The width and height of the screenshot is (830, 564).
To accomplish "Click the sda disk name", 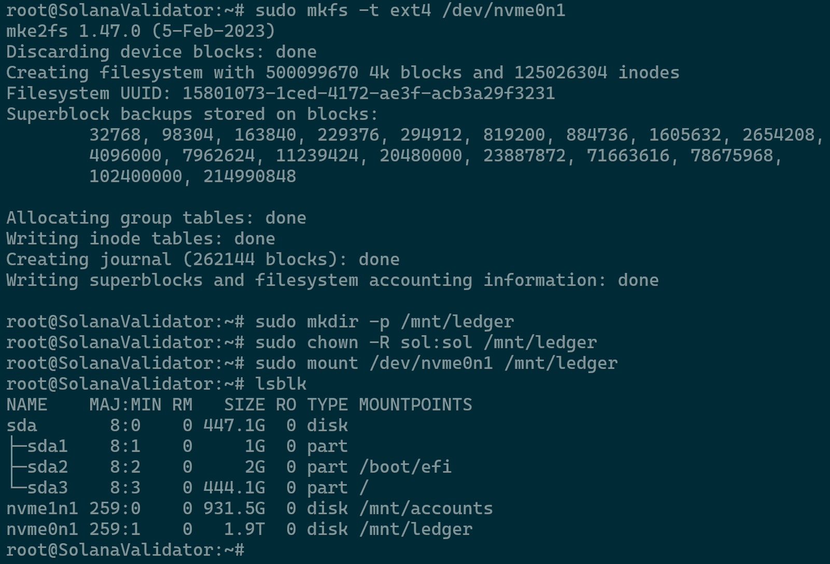I will click(x=22, y=425).
